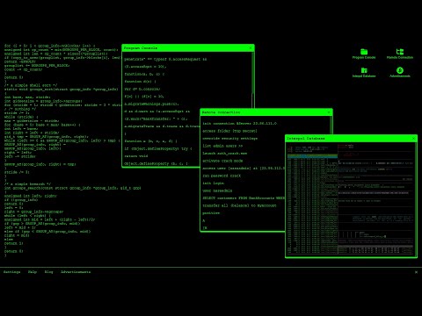Image resolution: width=422 pixels, height=316 pixels.
Task: Click the 'init login' line
Action: [x=214, y=183]
